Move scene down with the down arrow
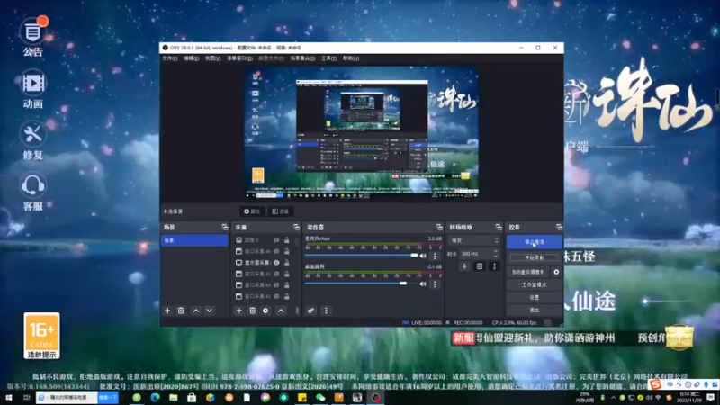 210,310
